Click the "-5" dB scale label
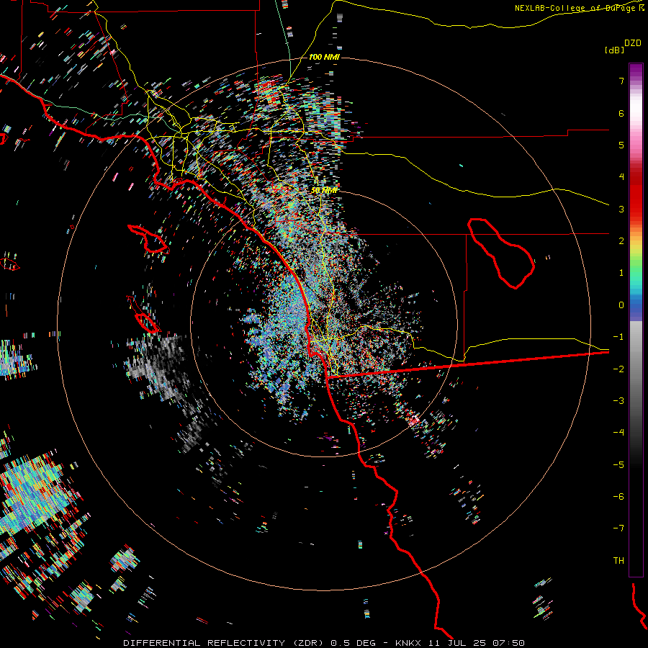648x648 pixels. point(618,465)
